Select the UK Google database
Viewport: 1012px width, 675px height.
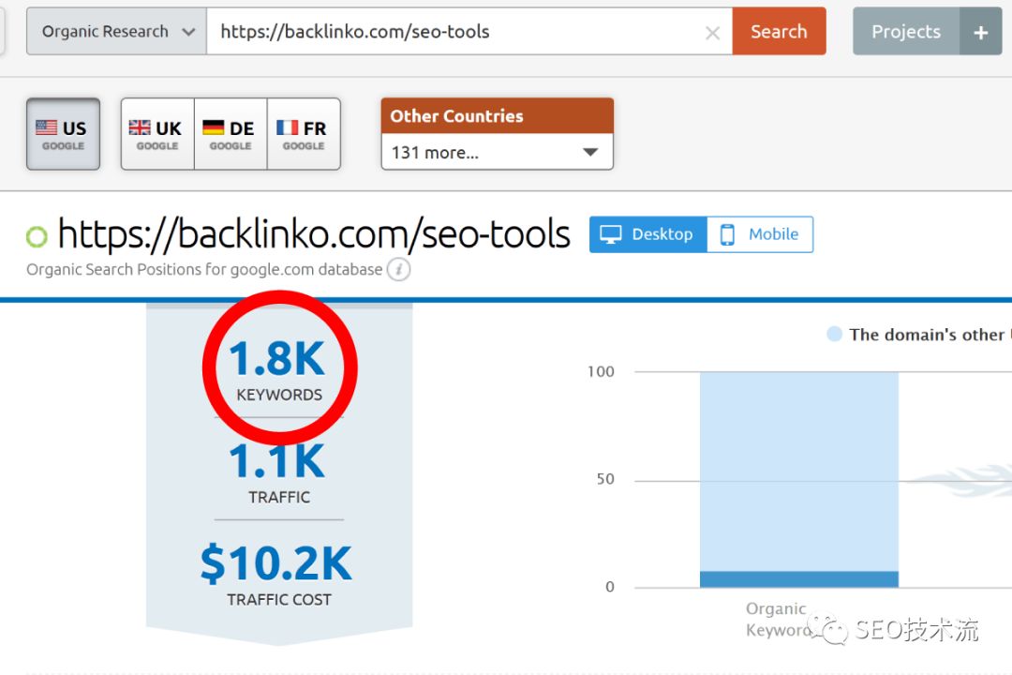pos(157,134)
